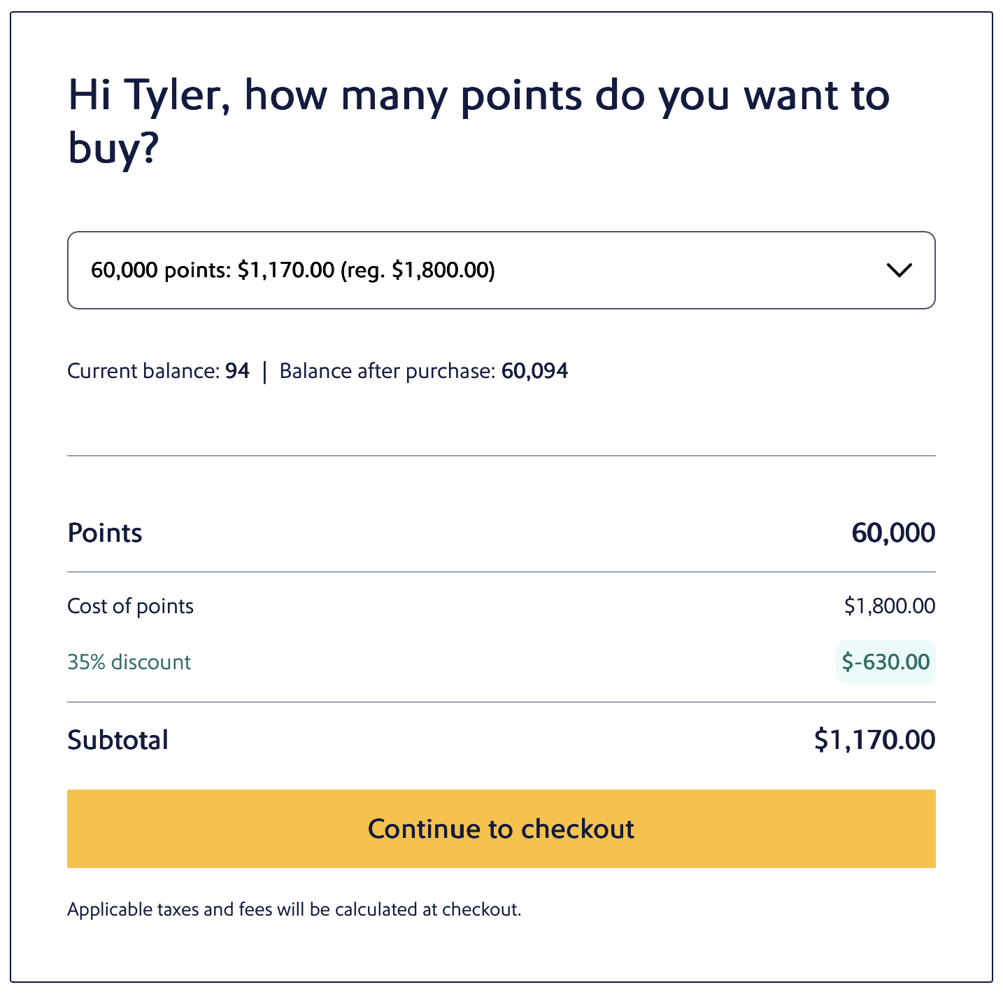Click the Subtotal label
The height and width of the screenshot is (994, 1003).
[x=118, y=739]
